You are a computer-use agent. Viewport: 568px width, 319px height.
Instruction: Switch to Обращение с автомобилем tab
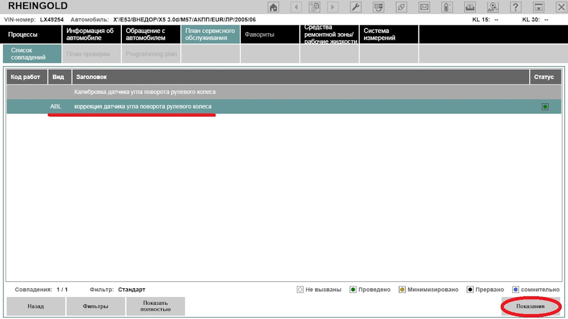click(x=151, y=34)
